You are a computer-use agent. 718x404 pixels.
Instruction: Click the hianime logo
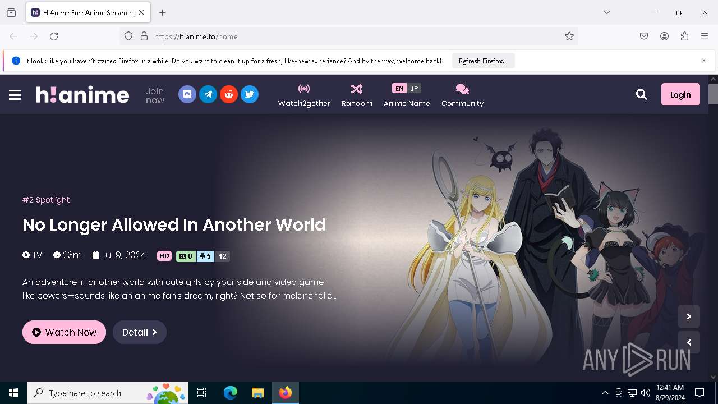(x=82, y=95)
